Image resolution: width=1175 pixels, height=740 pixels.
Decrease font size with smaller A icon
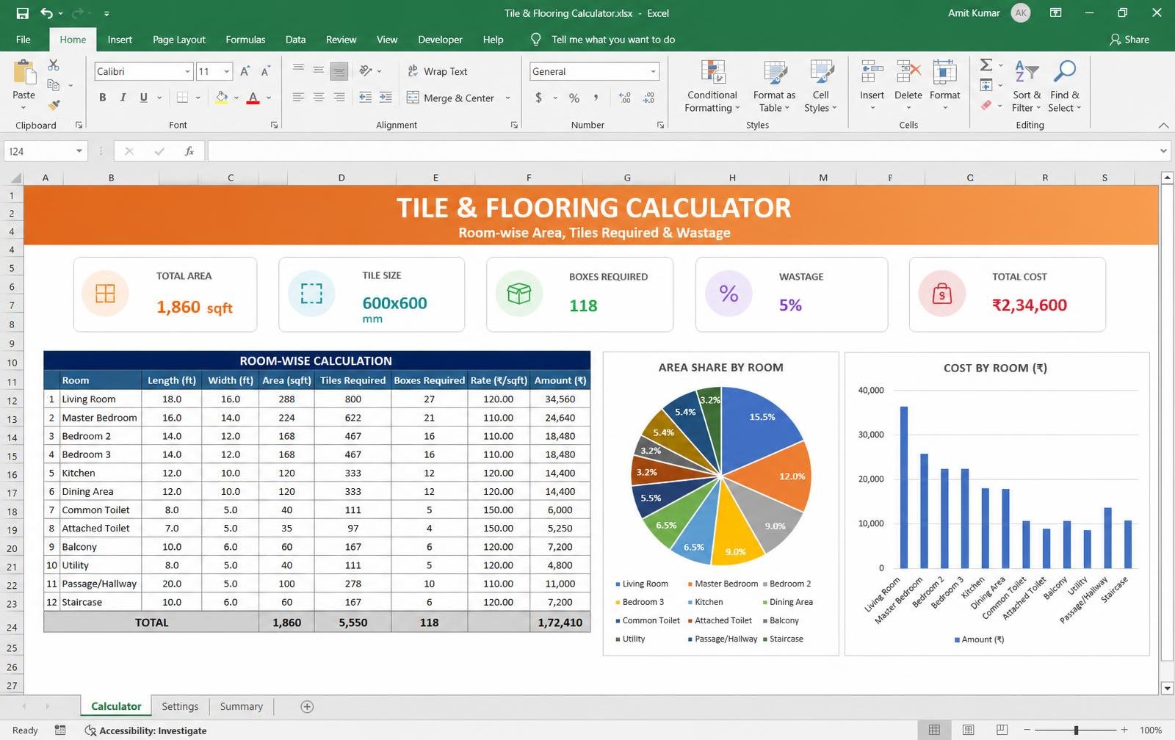tap(266, 71)
